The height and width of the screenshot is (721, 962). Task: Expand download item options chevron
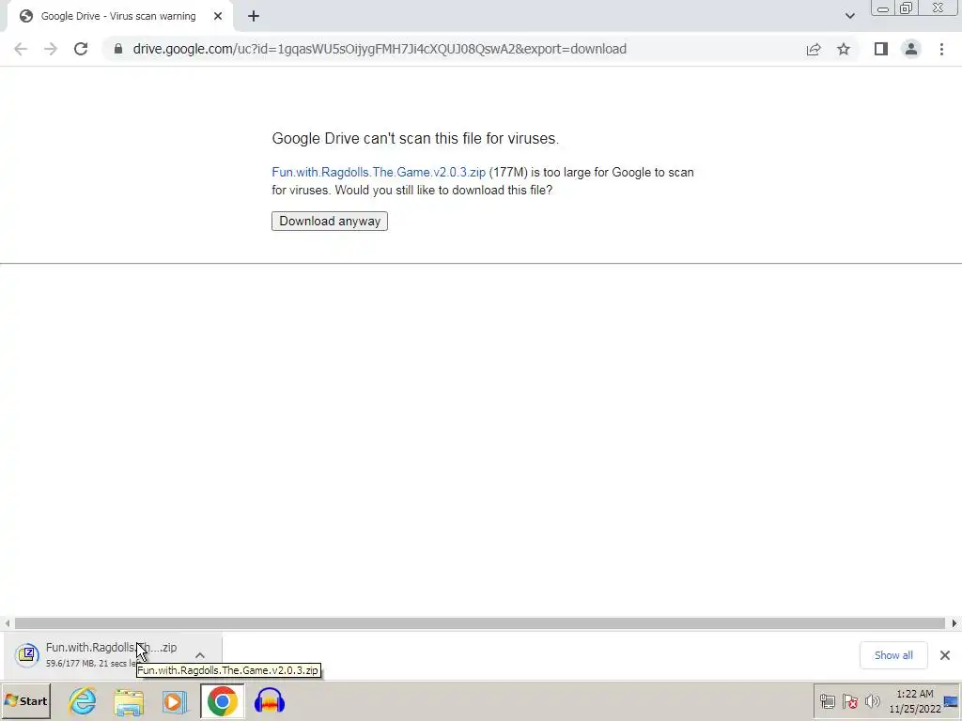pyautogui.click(x=200, y=654)
